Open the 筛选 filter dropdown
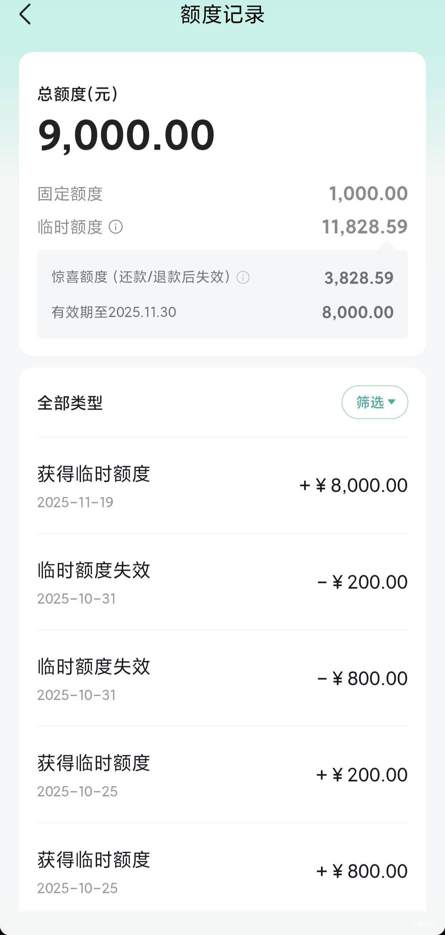 point(375,402)
